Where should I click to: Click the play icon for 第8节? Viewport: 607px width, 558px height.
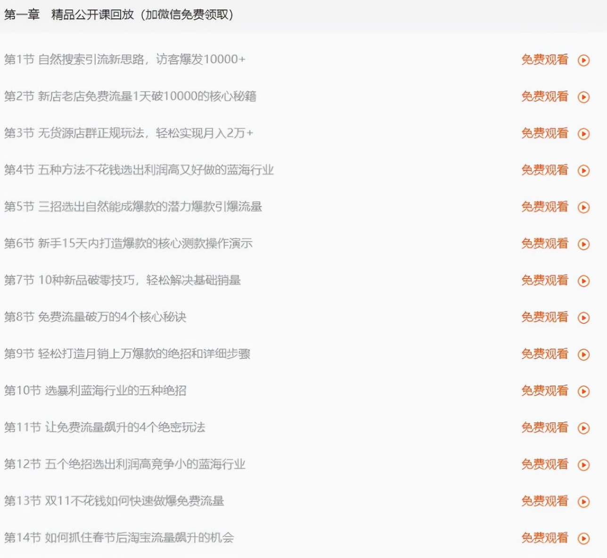coord(583,318)
